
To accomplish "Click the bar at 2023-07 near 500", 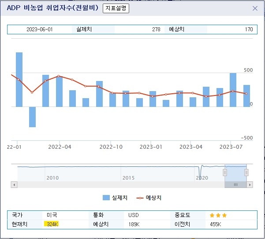I will point(233,90).
